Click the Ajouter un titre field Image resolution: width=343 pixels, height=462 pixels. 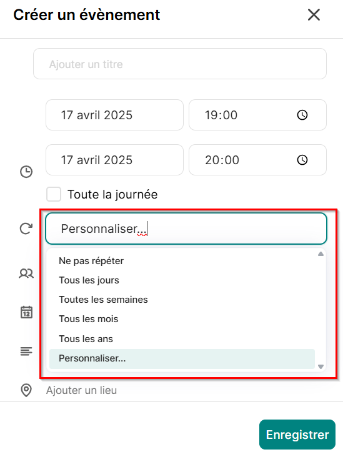point(180,64)
